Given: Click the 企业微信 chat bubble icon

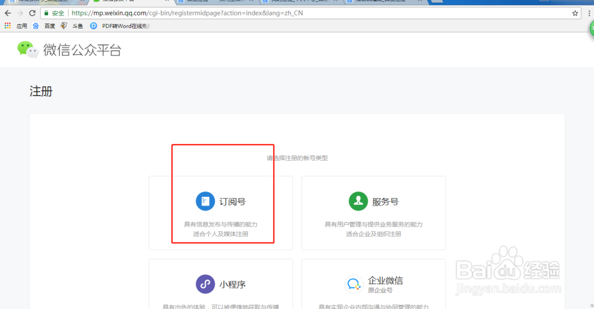Looking at the screenshot, I should pyautogui.click(x=354, y=284).
